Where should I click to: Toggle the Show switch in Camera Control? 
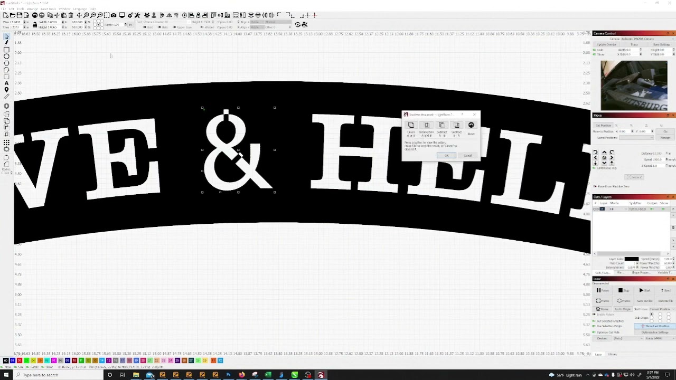[595, 54]
